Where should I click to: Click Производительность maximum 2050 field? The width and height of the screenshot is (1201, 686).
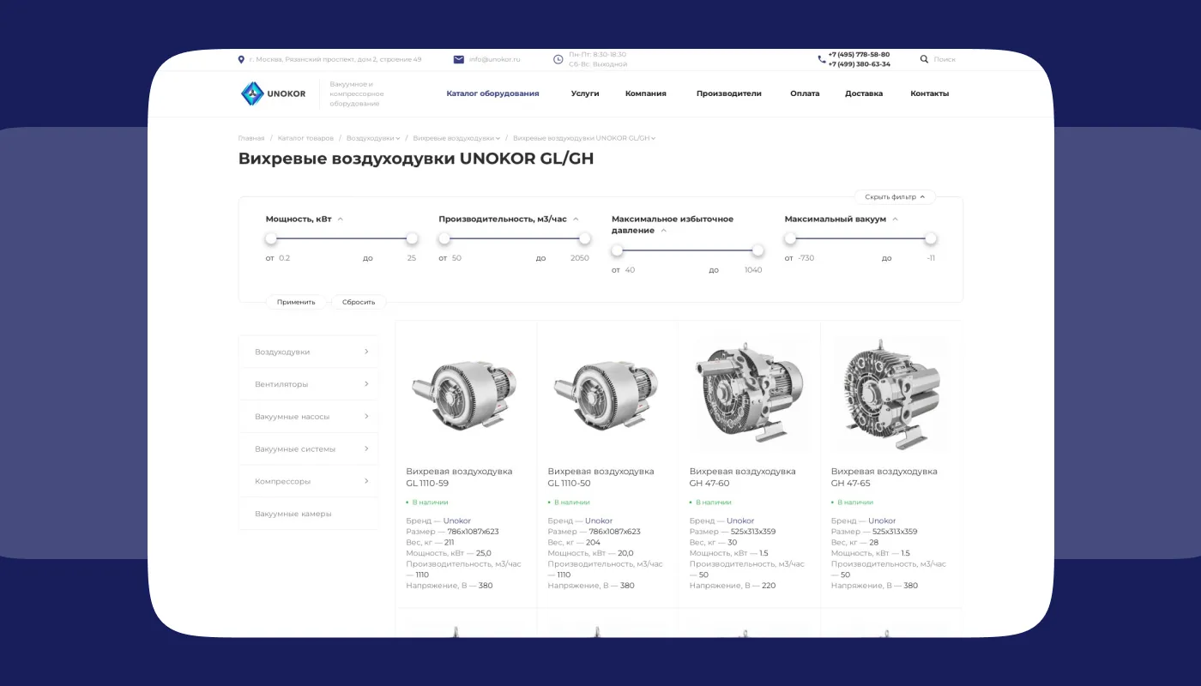pyautogui.click(x=580, y=258)
